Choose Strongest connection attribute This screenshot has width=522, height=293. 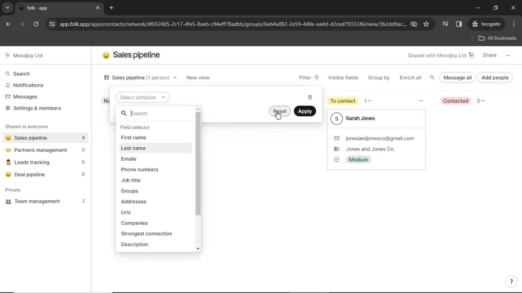pos(155,234)
